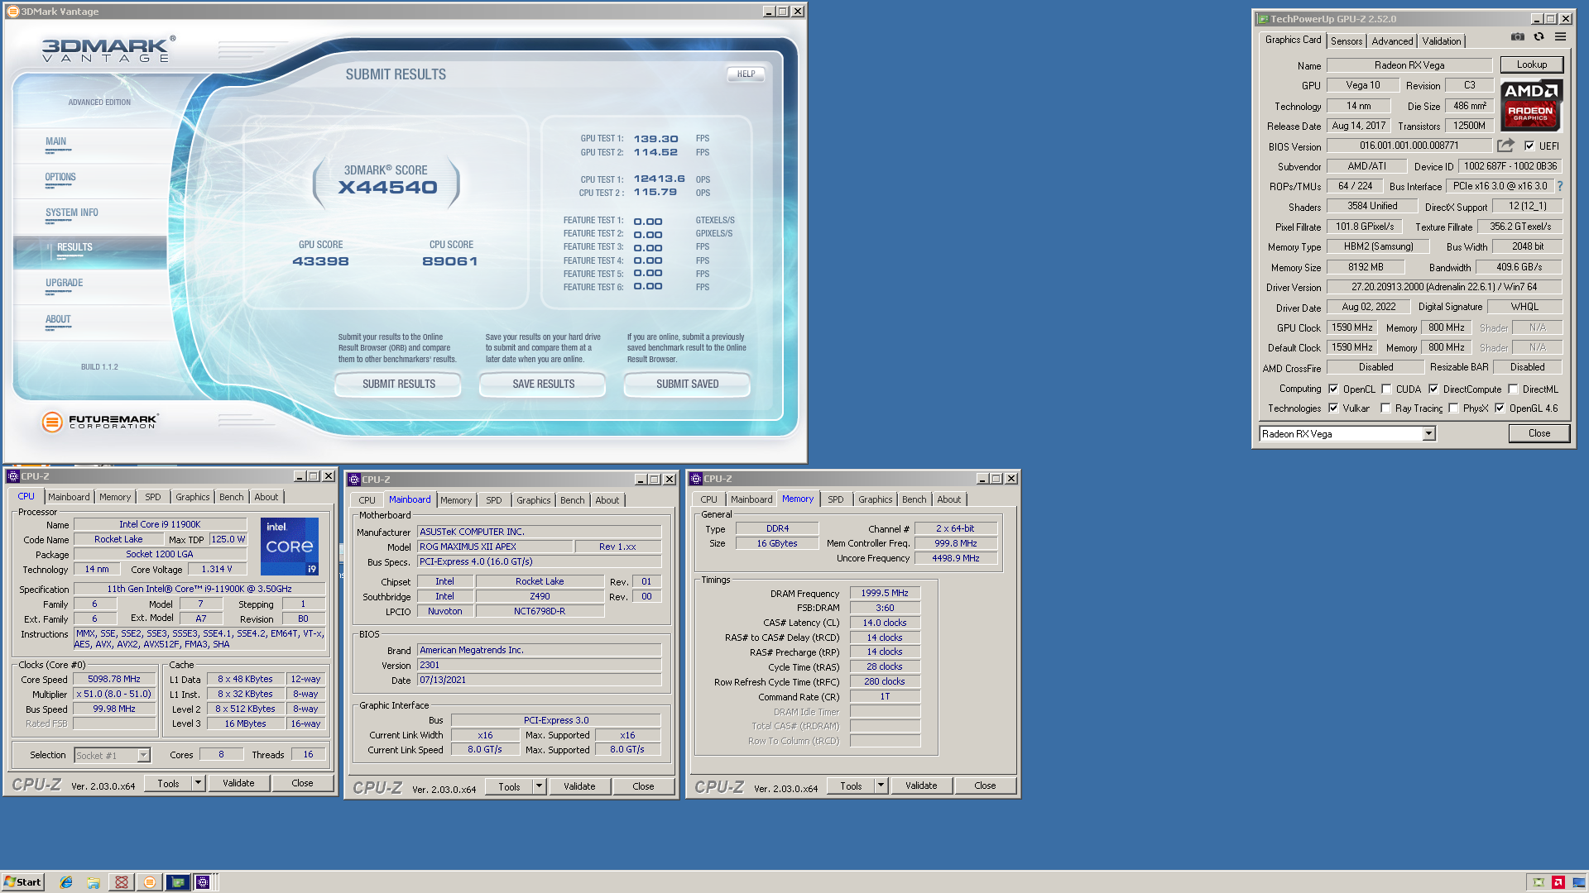Image resolution: width=1589 pixels, height=893 pixels.
Task: Click the Mainboard CPU-Z window's title icon
Action: [354, 480]
